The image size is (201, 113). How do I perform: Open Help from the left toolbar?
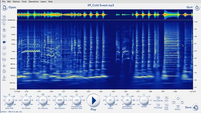(x=4, y=77)
